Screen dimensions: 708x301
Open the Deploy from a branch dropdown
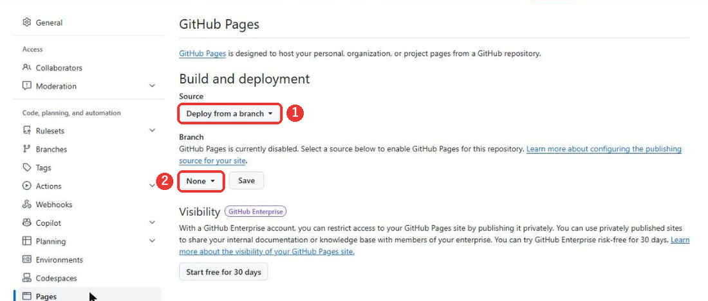point(229,114)
